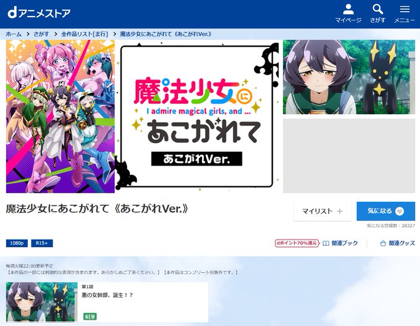Click the book icon beside 関連ブック
Image resolution: width=420 pixels, height=326 pixels.
coord(325,243)
